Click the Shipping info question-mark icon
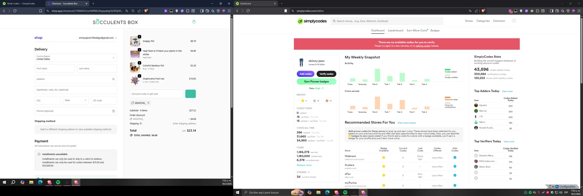The image size is (583, 196). (x=141, y=124)
